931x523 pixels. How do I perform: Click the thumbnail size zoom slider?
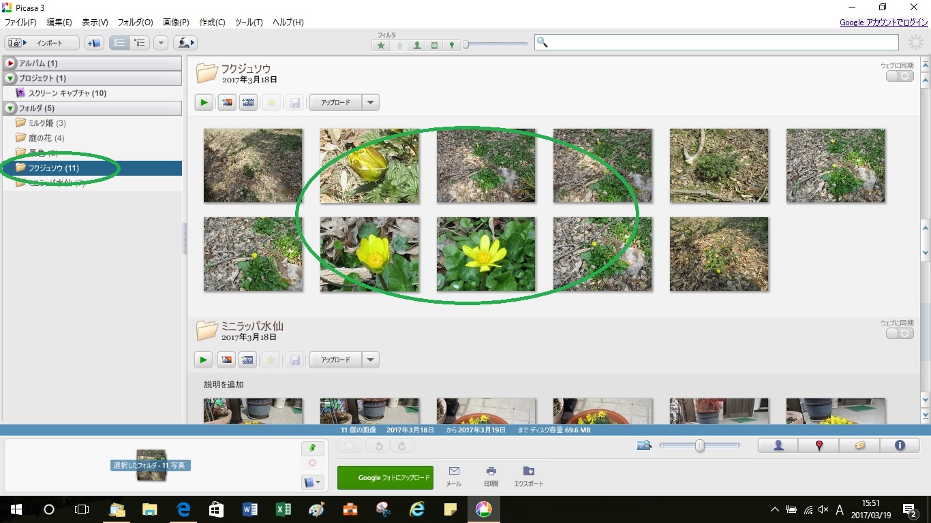tap(699, 445)
